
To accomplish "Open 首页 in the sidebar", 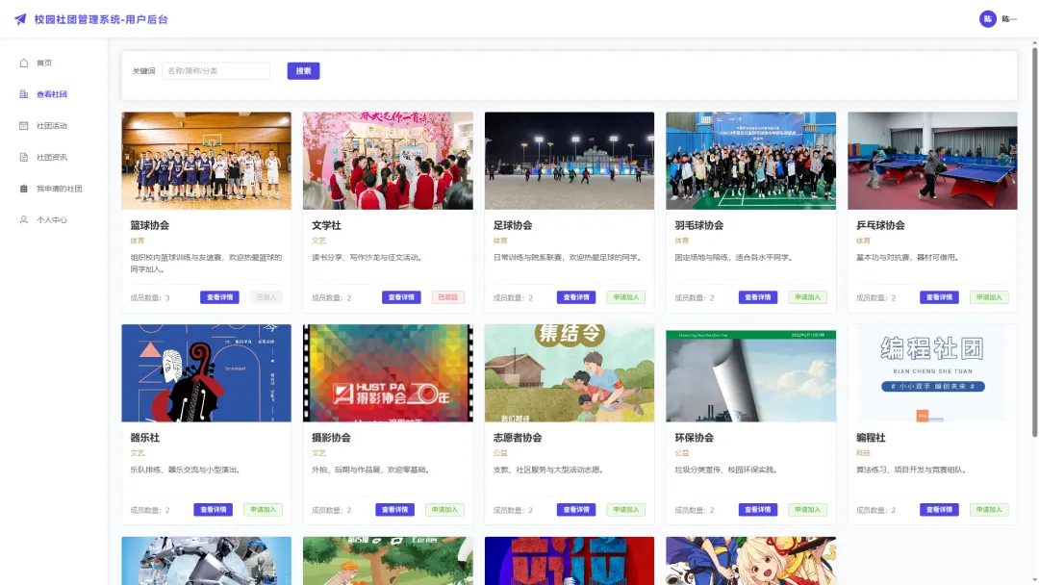I will point(44,63).
